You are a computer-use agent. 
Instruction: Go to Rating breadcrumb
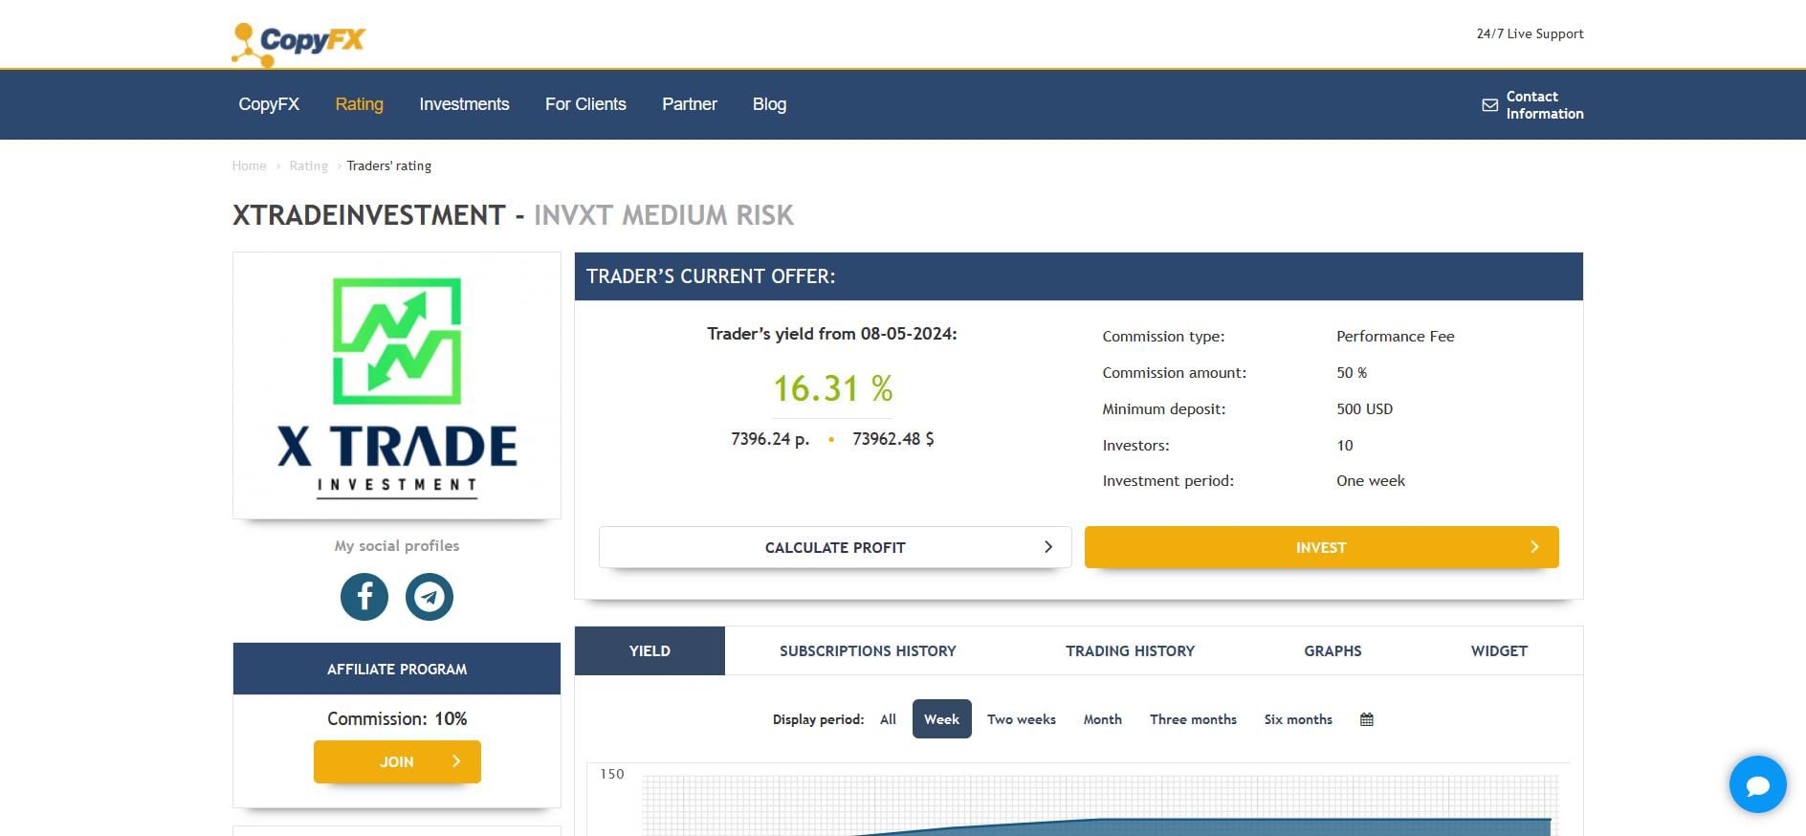pos(308,165)
